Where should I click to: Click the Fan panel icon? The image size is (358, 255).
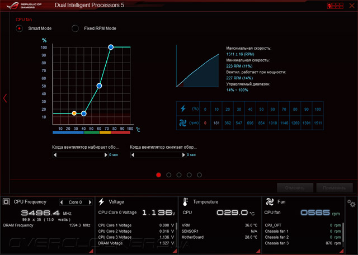(x=270, y=202)
